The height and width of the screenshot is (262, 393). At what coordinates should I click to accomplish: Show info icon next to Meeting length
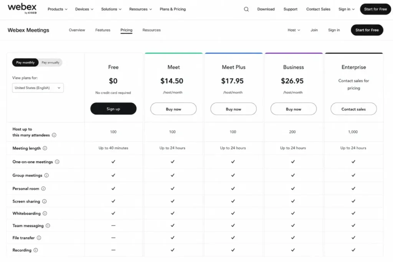click(45, 148)
